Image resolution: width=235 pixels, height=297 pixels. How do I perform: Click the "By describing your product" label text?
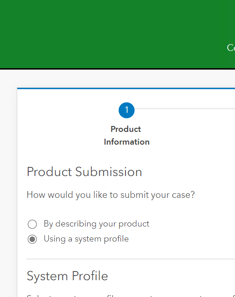(96, 224)
